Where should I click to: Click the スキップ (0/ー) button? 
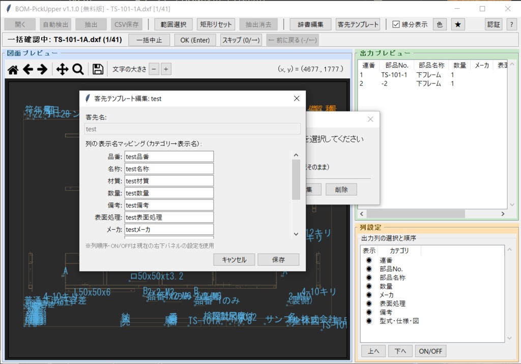tap(241, 40)
